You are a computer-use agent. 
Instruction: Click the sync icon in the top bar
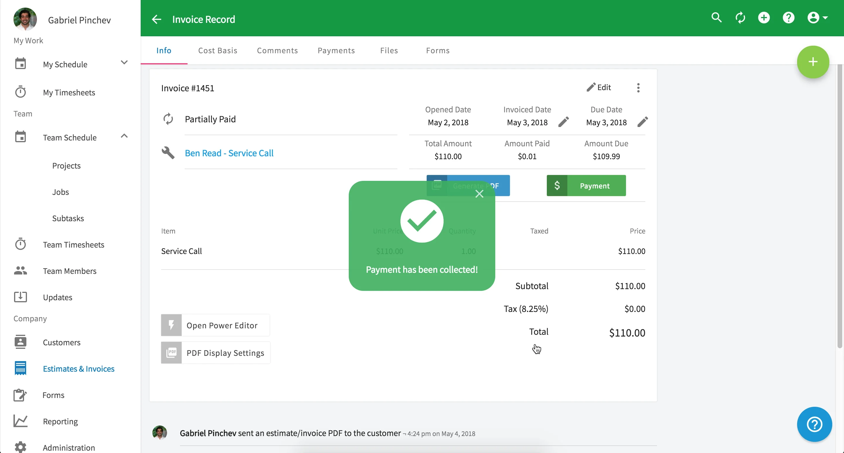[x=740, y=18]
